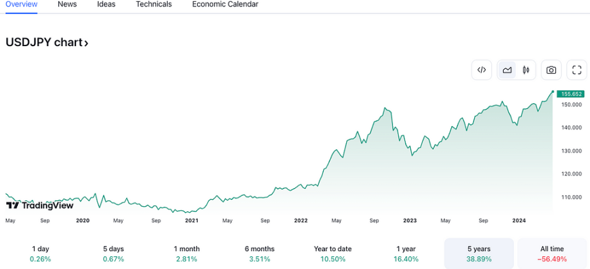The height and width of the screenshot is (269, 590).
Task: Switch to the News tab
Action: click(x=67, y=4)
